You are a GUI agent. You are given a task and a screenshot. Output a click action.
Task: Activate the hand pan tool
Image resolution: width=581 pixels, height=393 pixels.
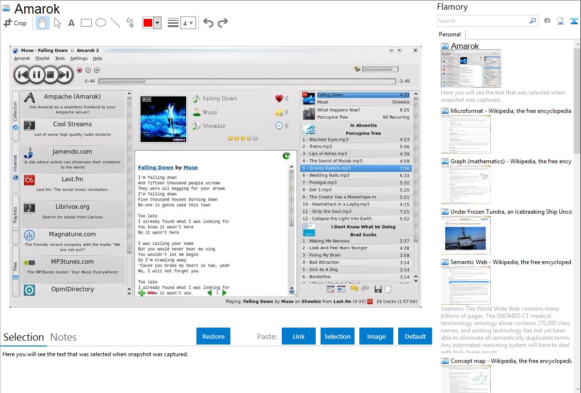(43, 23)
